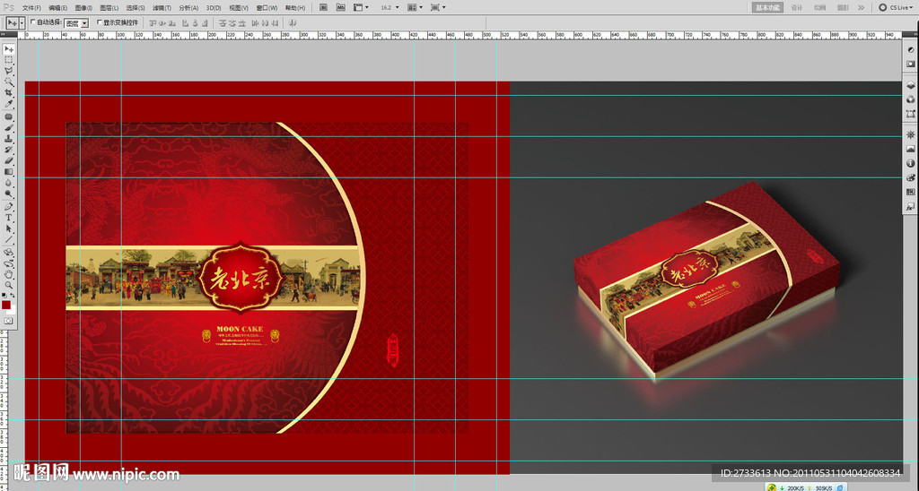Select the Polygonal Lasso tool

8,71
